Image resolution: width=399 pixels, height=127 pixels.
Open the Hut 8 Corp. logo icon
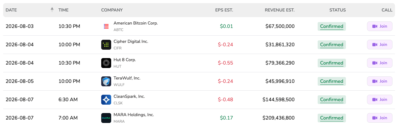(106, 63)
